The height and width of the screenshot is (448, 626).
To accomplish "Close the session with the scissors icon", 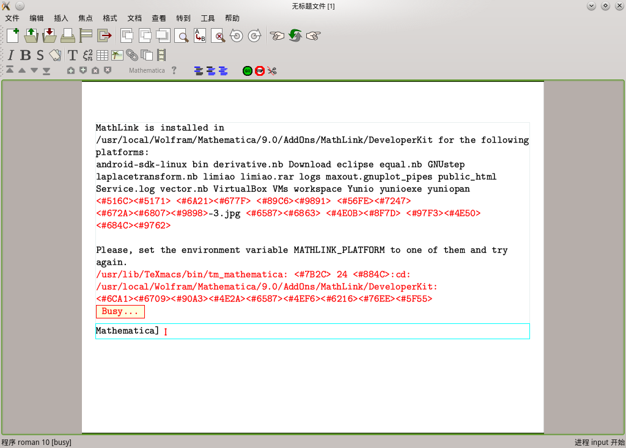I will 272,71.
